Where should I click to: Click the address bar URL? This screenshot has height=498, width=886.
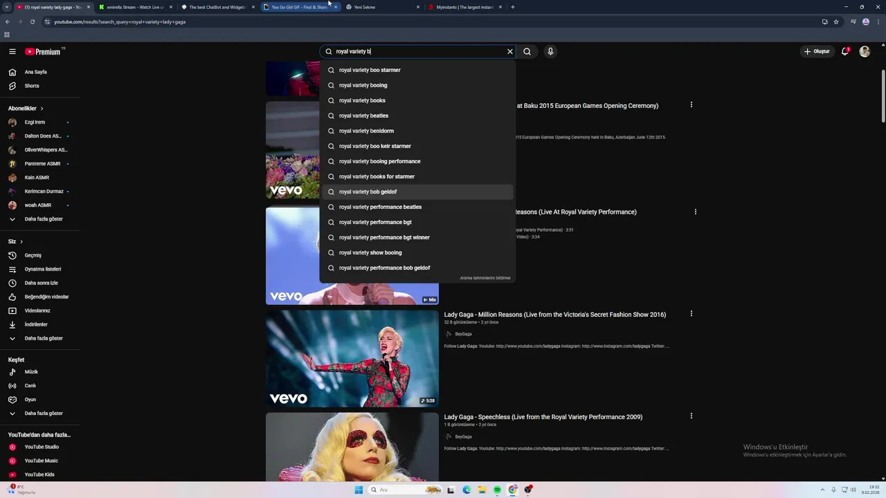coord(120,21)
